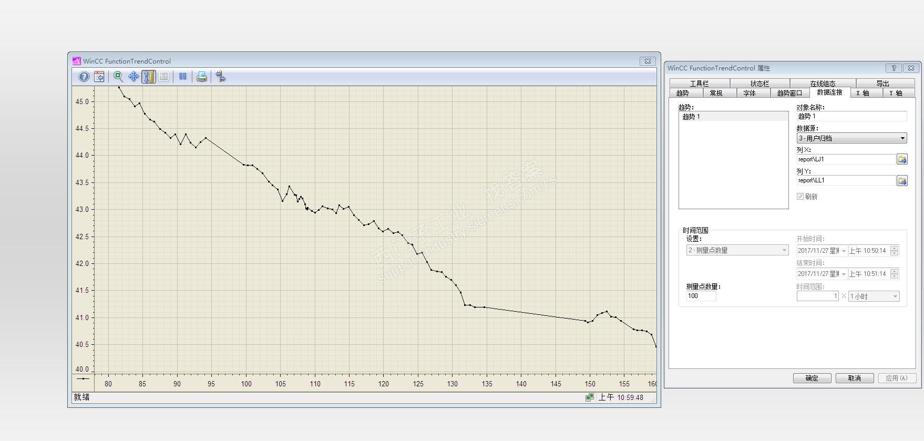Browse for the 列 X column
Screen dimensions: 924x441
click(902, 159)
